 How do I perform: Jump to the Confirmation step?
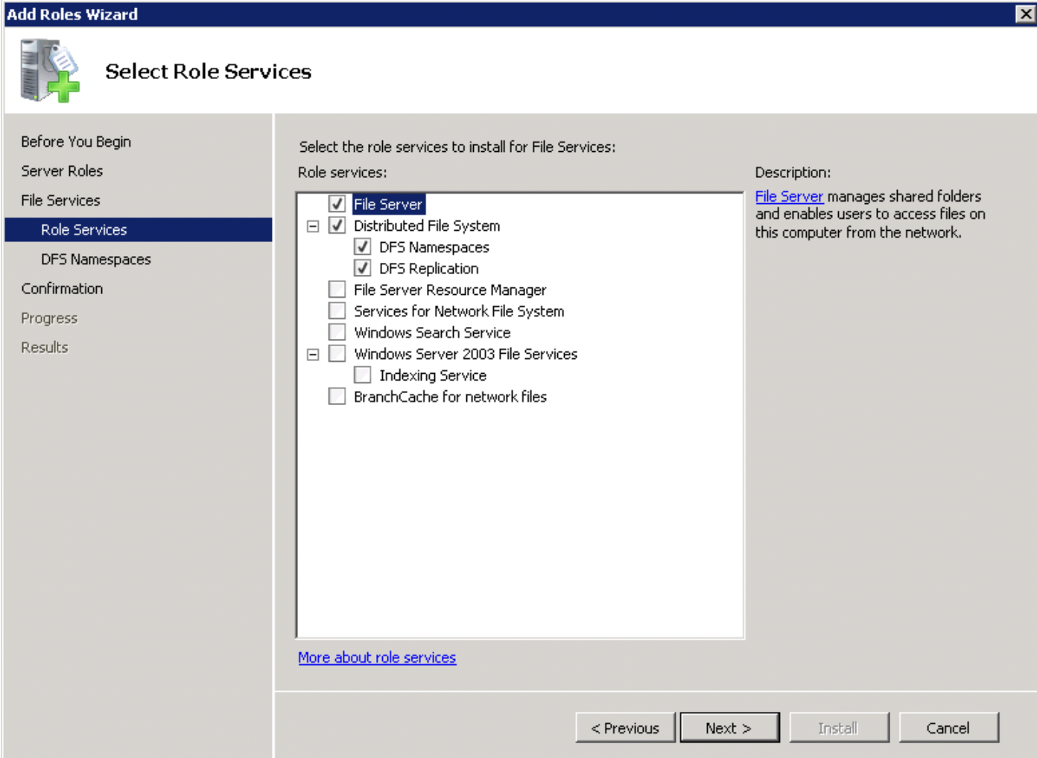tap(62, 288)
